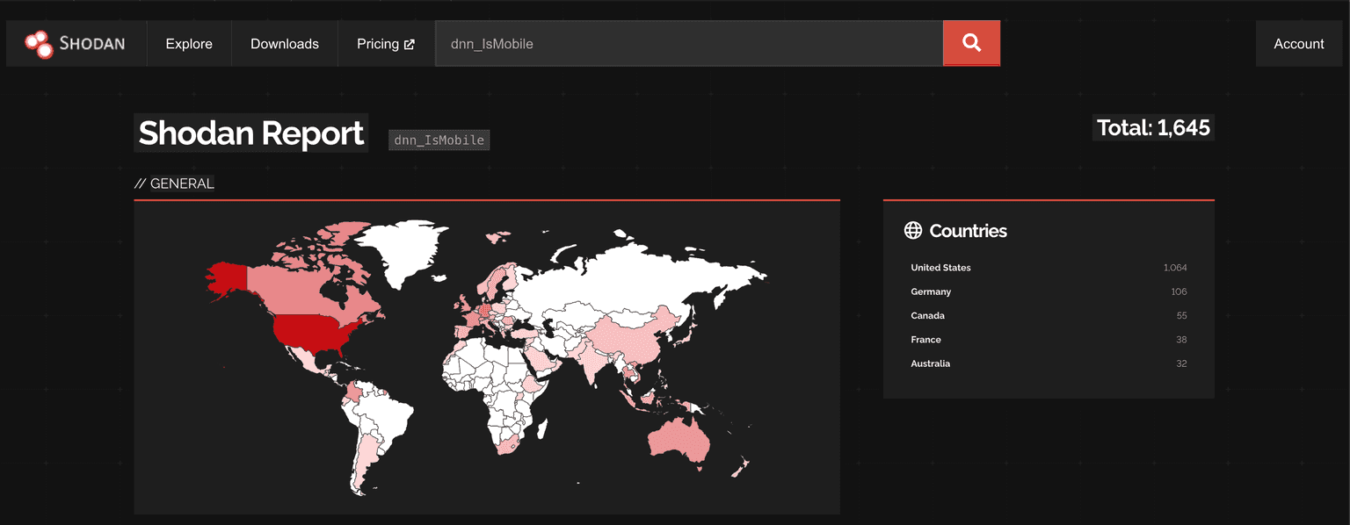Select Australia in the Countries list
Screen dimensions: 1350x525
tap(930, 363)
